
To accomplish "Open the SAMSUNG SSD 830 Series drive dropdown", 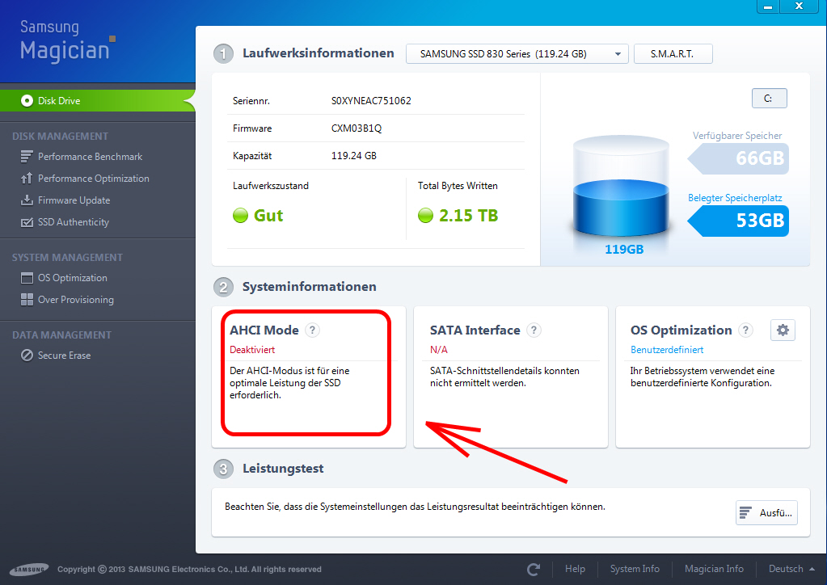I will click(517, 54).
